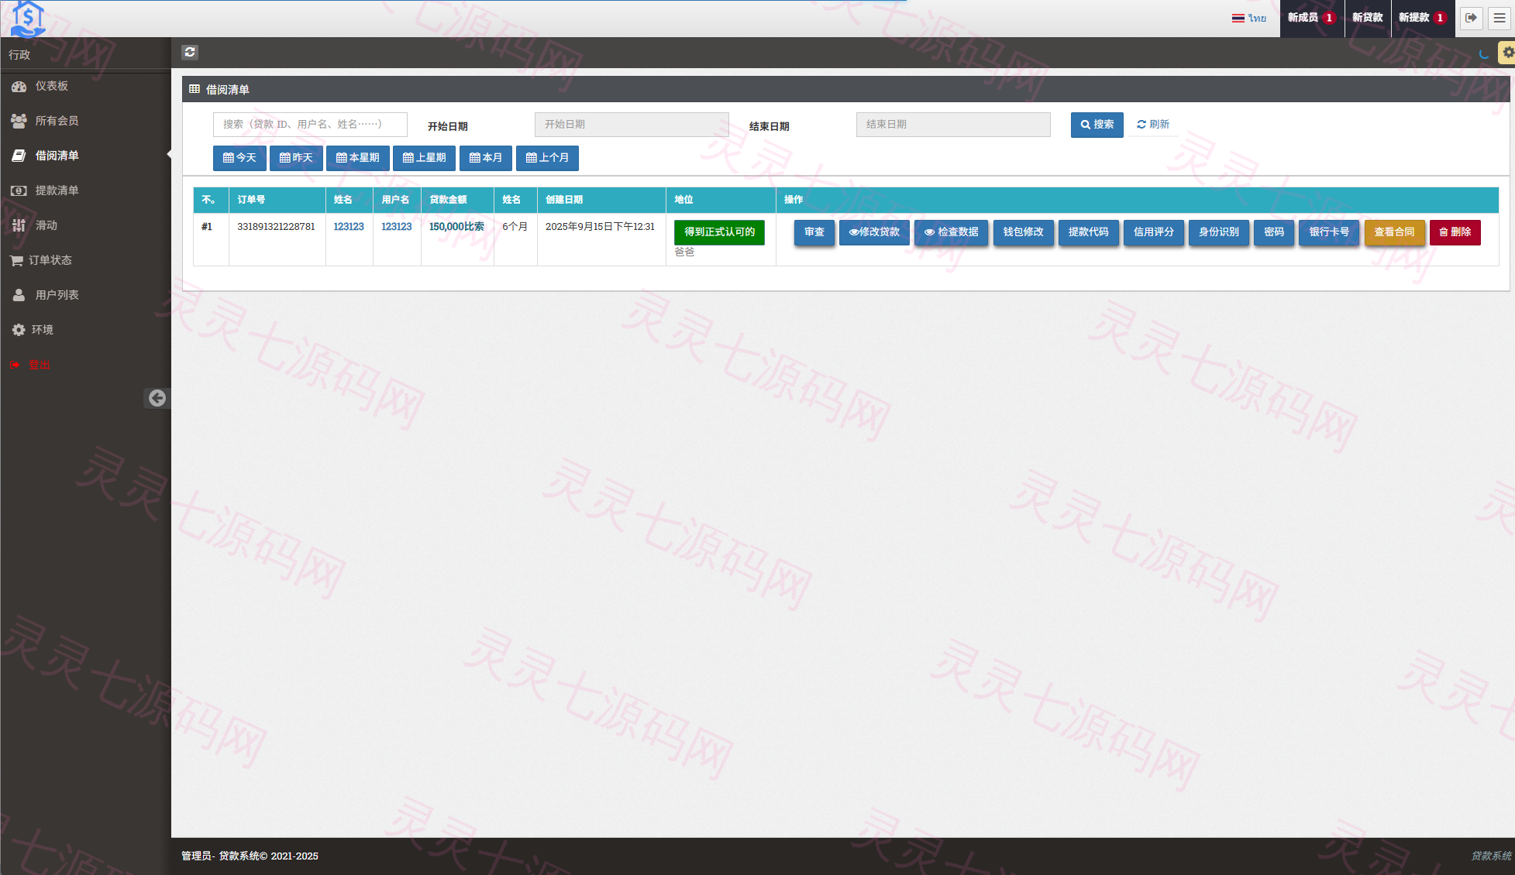1515x875 pixels.
Task: Open 环境 settings in sidebar
Action: point(85,330)
